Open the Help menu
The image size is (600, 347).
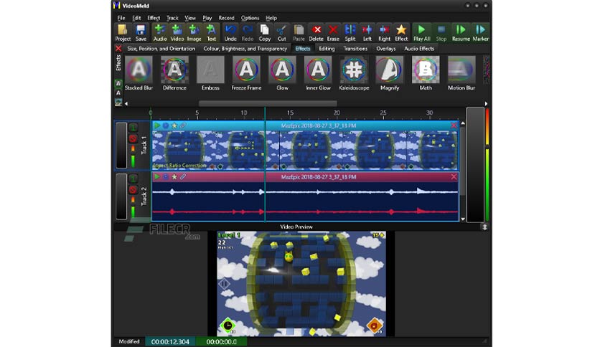271,18
